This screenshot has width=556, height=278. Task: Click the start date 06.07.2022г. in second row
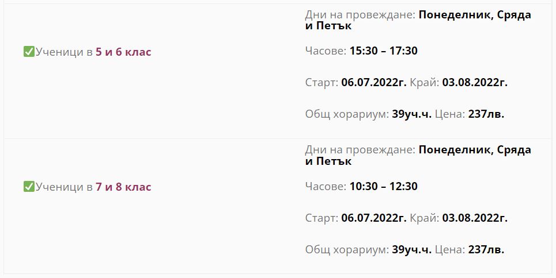click(x=374, y=218)
